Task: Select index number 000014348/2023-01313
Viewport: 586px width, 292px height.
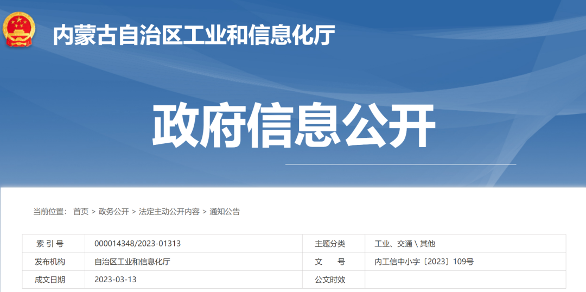Action: [x=137, y=244]
